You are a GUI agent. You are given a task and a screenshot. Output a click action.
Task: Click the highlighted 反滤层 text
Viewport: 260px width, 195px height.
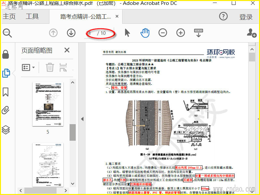[x=188, y=180]
